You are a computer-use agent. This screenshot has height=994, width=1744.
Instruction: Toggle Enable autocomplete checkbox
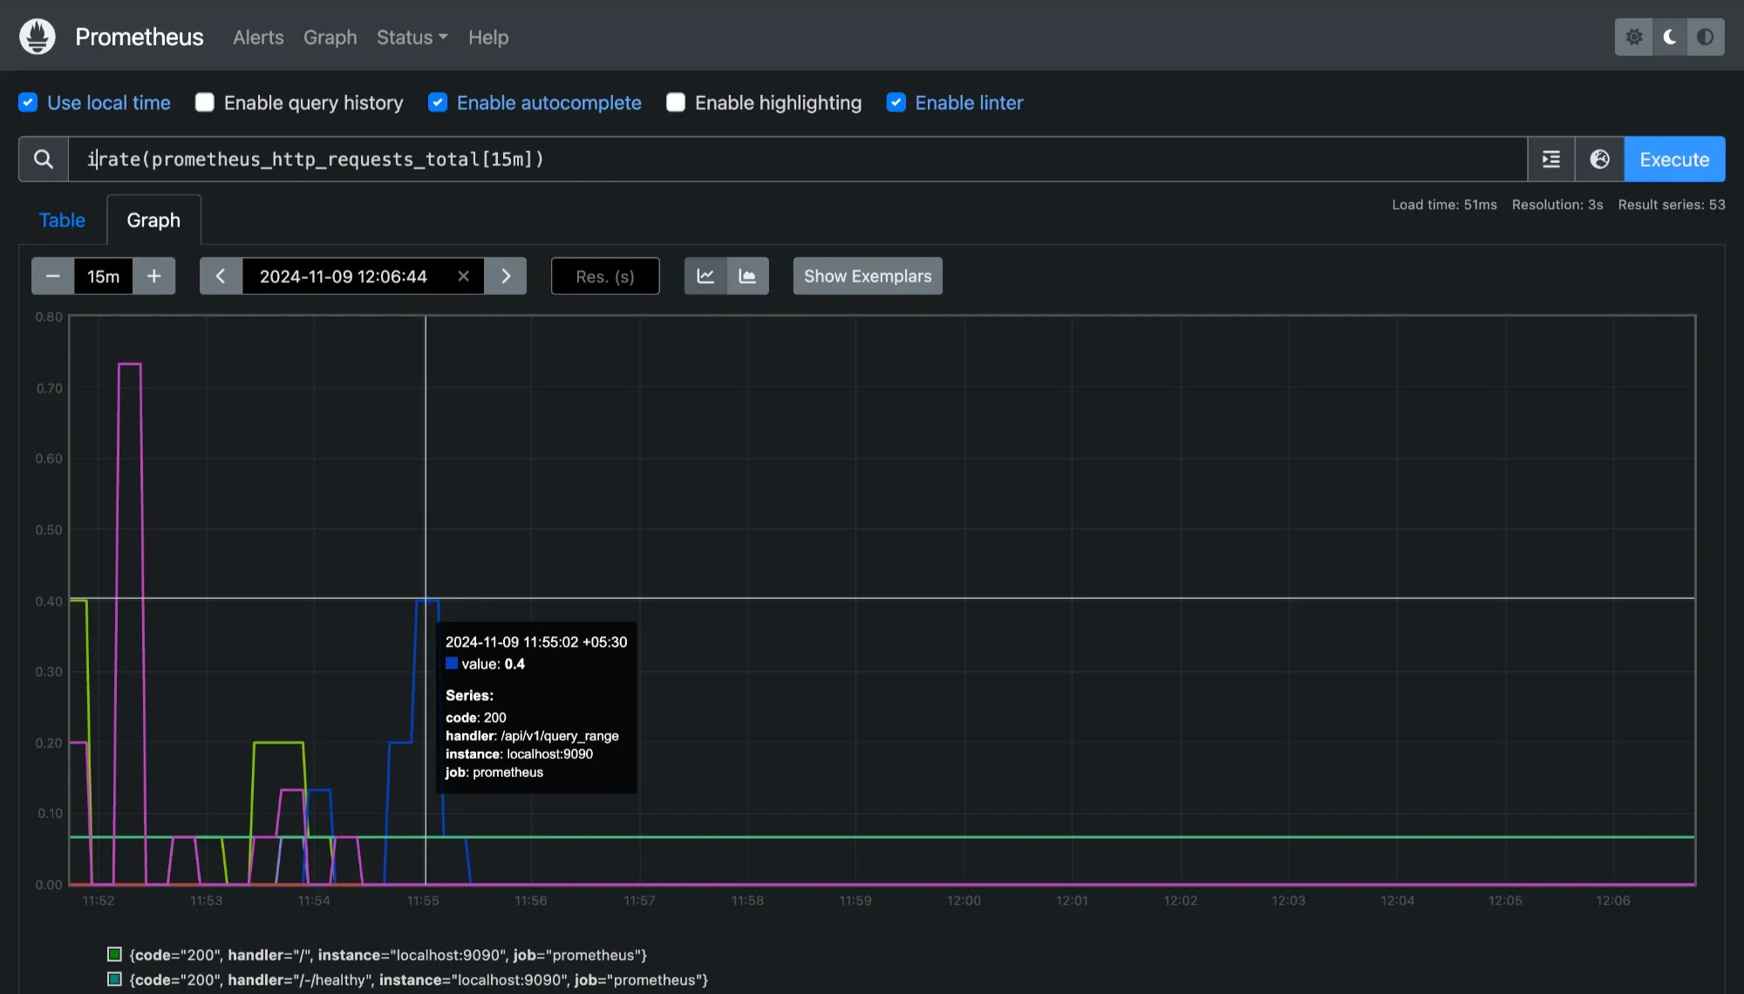pyautogui.click(x=438, y=103)
